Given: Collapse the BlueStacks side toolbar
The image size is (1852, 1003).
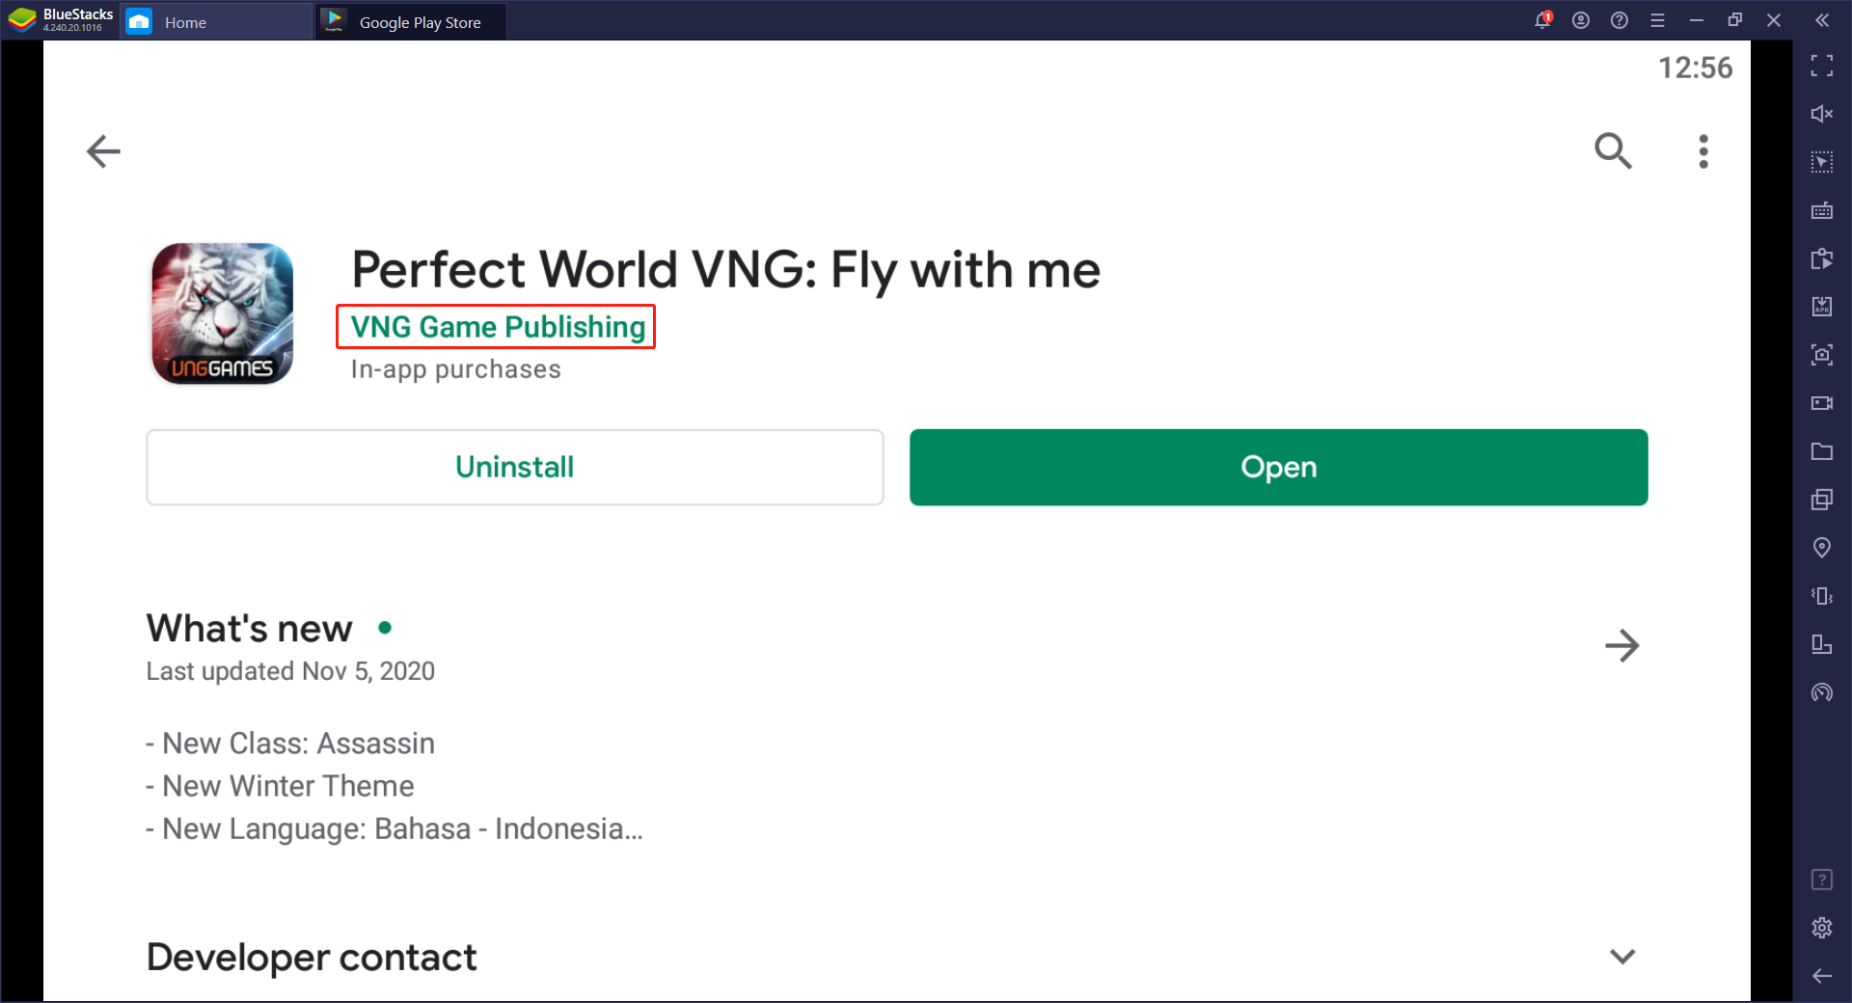Looking at the screenshot, I should pos(1822,20).
